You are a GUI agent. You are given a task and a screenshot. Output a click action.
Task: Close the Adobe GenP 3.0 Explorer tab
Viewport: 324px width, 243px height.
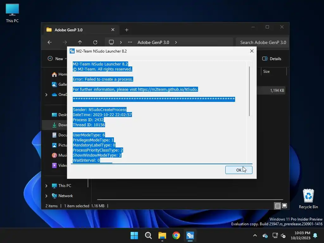pos(113,30)
